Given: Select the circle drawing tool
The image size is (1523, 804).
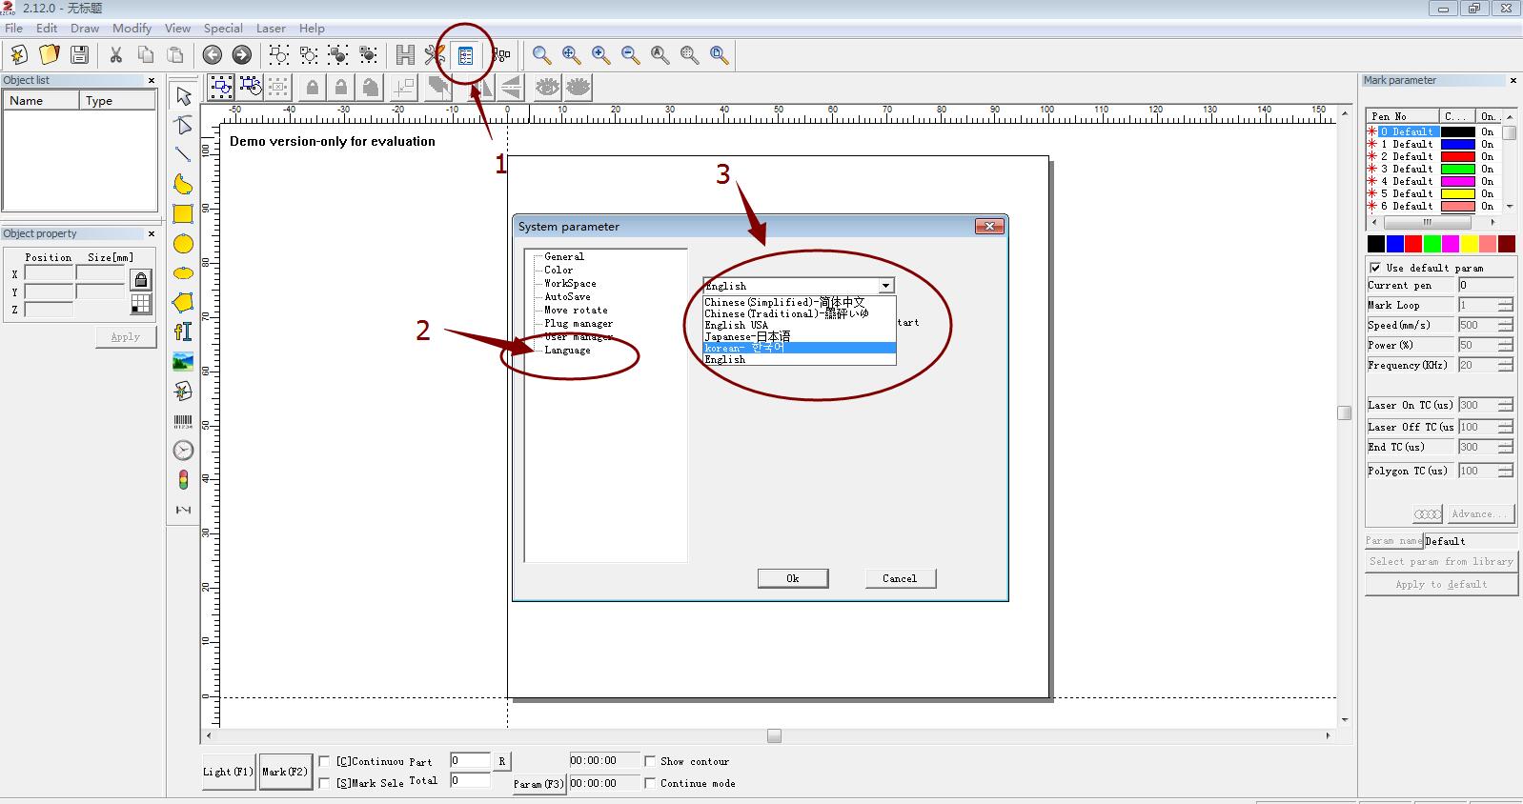Looking at the screenshot, I should [183, 244].
